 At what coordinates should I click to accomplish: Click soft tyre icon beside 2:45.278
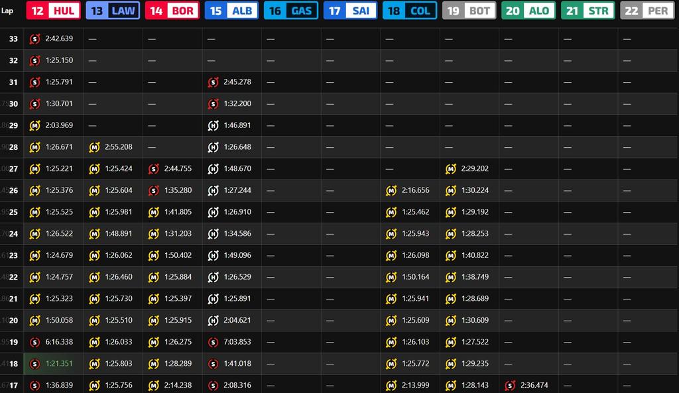[213, 82]
